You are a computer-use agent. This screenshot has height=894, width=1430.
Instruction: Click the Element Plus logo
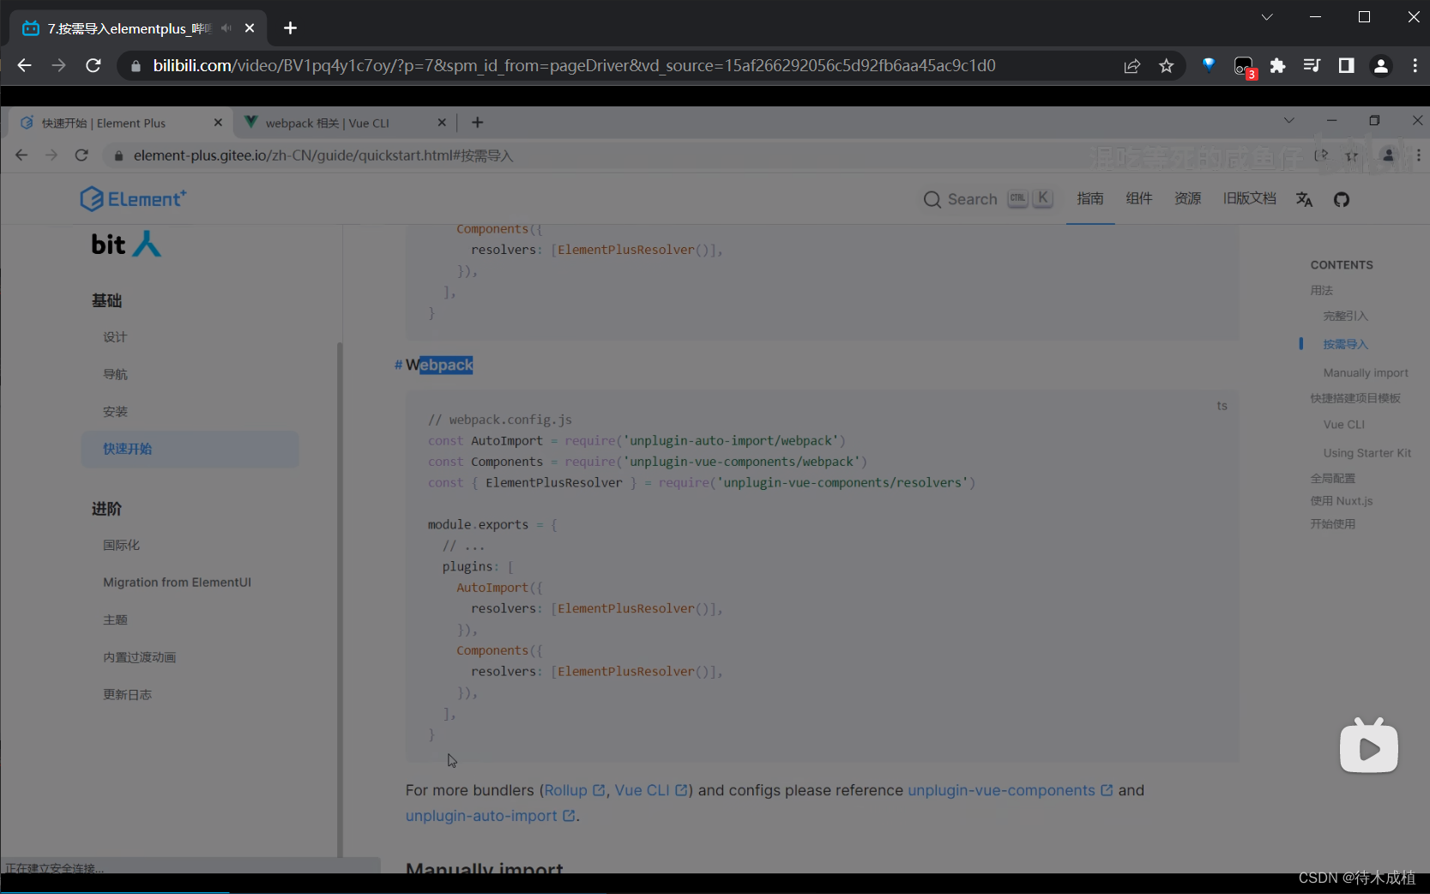click(x=133, y=199)
